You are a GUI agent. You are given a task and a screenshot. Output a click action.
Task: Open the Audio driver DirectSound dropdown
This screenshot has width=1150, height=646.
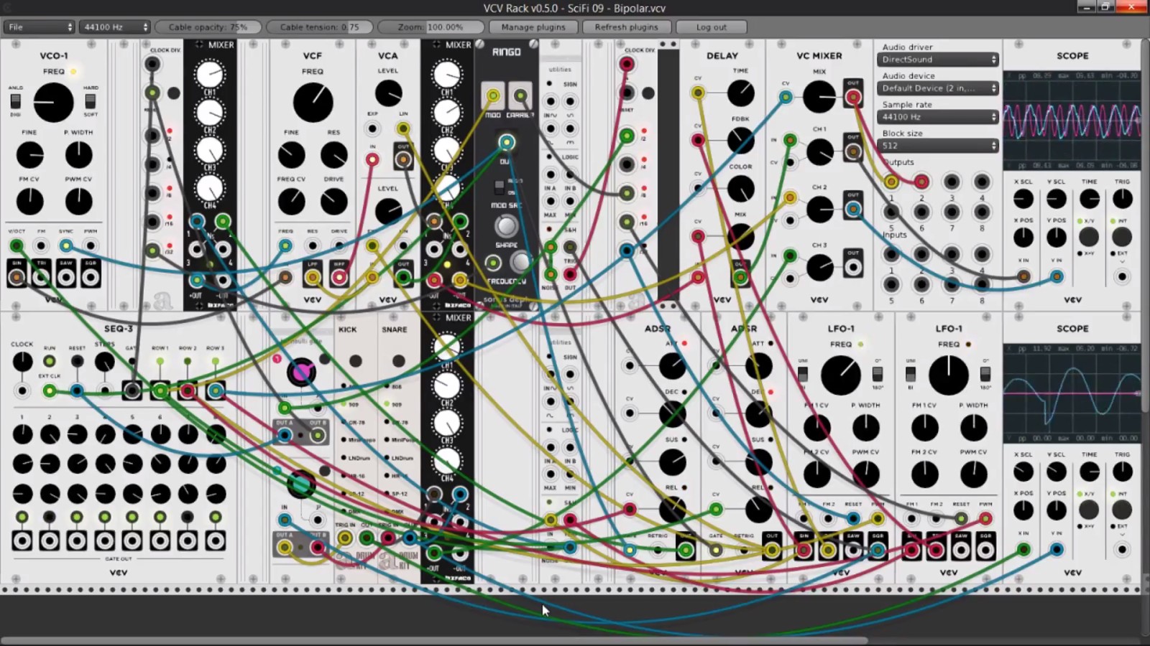coord(938,60)
